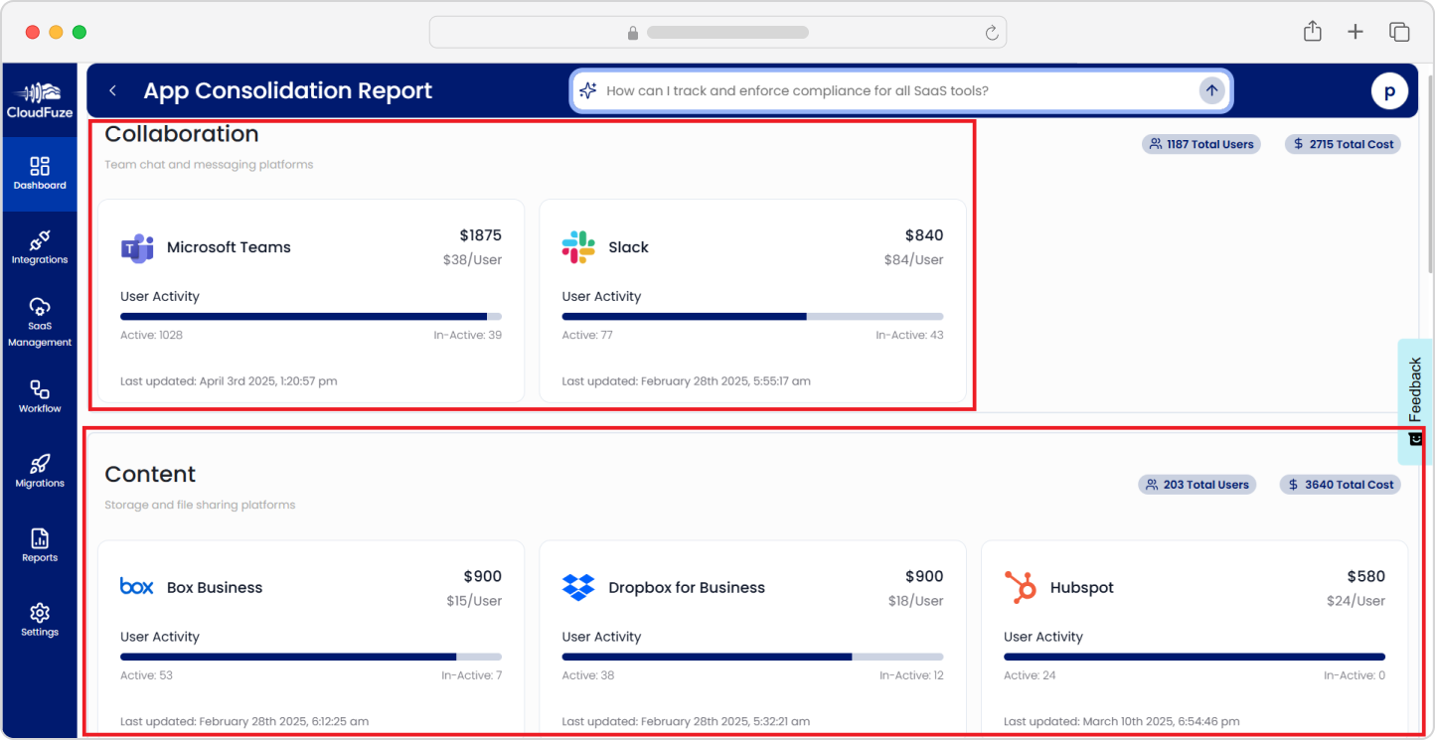Focus the compliance question search field
Image resolution: width=1435 pixels, height=740 pixels.
click(x=899, y=90)
